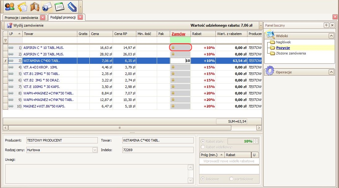
Task: Open the Rodzaj ceny dropdown
Action: coord(95,150)
